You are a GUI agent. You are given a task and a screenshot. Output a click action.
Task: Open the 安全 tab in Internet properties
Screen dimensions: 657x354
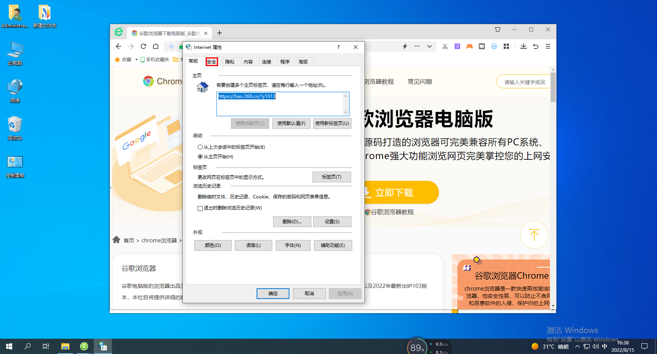pyautogui.click(x=211, y=62)
